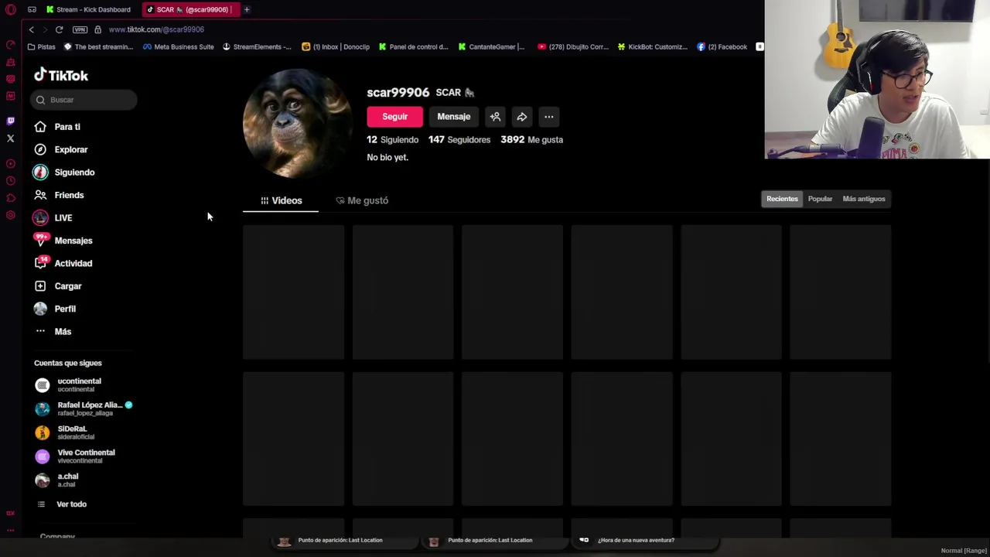Follow scar99906 with Seguir button
The image size is (990, 557).
click(394, 117)
